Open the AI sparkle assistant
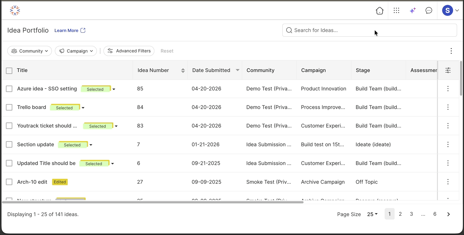This screenshot has width=464, height=235. 413,11
